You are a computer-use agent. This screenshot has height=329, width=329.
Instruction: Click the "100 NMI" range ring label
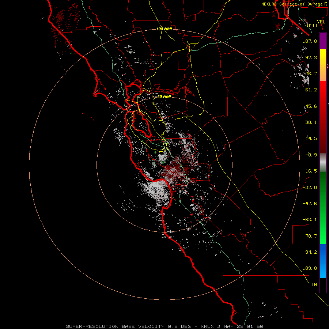[164, 29]
